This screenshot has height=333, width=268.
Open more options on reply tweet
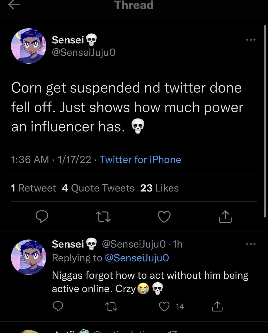[x=251, y=244]
